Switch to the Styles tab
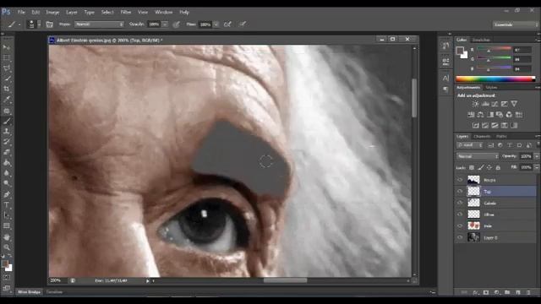This screenshot has height=304, width=541. [491, 88]
